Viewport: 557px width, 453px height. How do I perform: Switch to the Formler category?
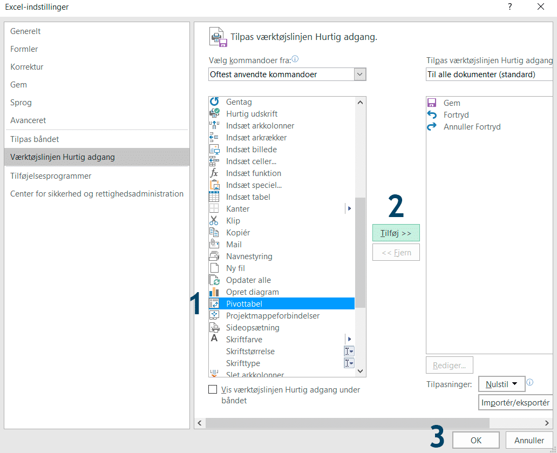[x=24, y=49]
